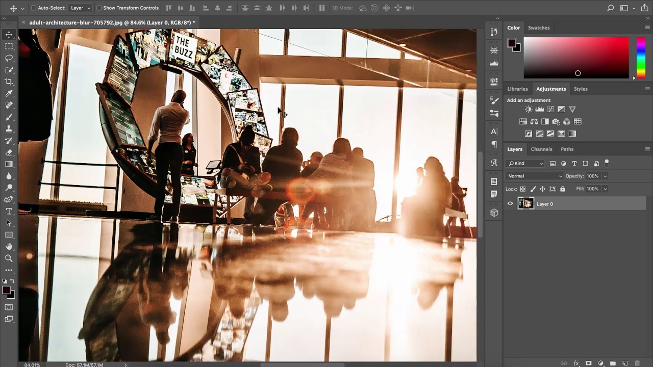Add a Curves adjustment
The height and width of the screenshot is (367, 653).
click(x=550, y=109)
